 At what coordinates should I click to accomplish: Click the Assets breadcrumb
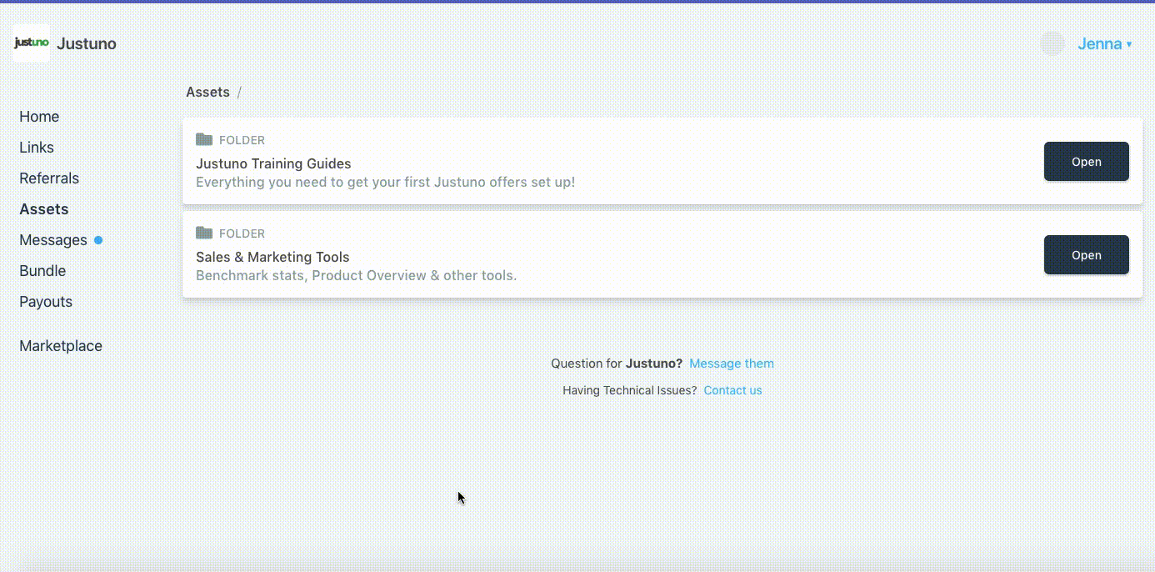pyautogui.click(x=207, y=93)
